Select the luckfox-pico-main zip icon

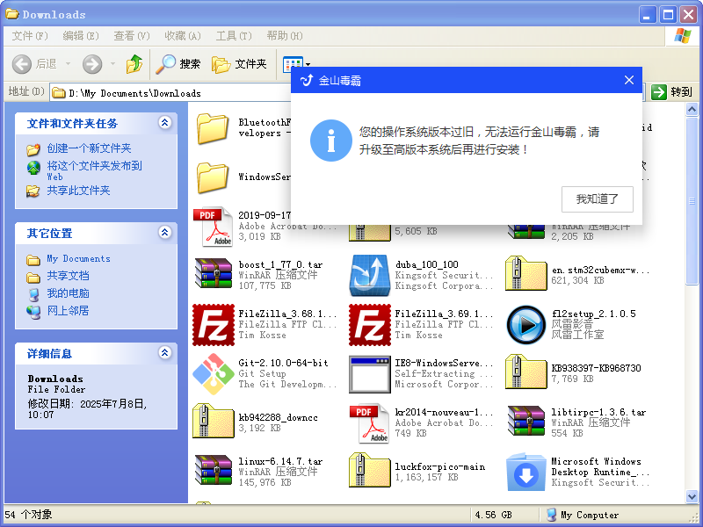tap(370, 470)
